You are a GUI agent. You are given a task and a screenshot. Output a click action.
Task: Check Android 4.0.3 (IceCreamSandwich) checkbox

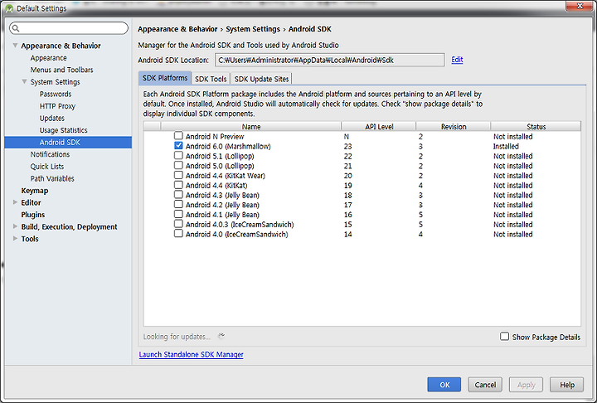point(178,224)
